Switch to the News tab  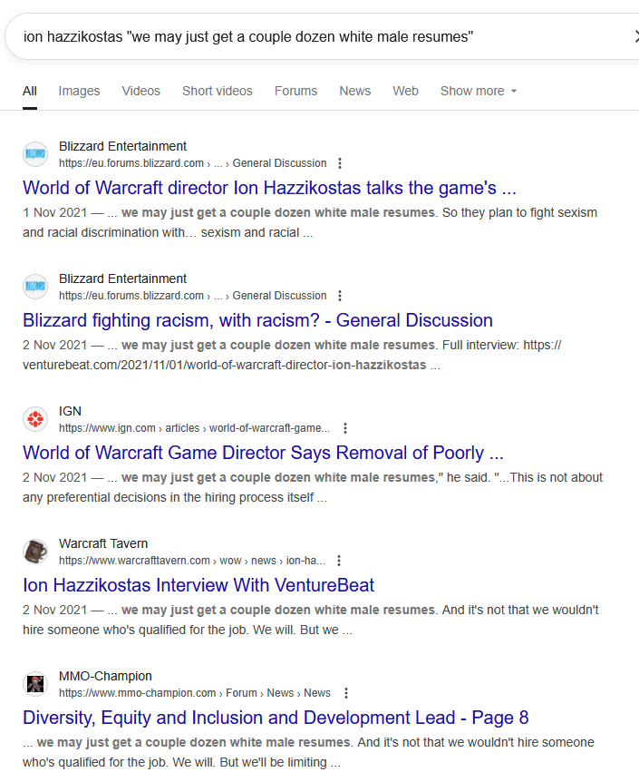pyautogui.click(x=355, y=91)
